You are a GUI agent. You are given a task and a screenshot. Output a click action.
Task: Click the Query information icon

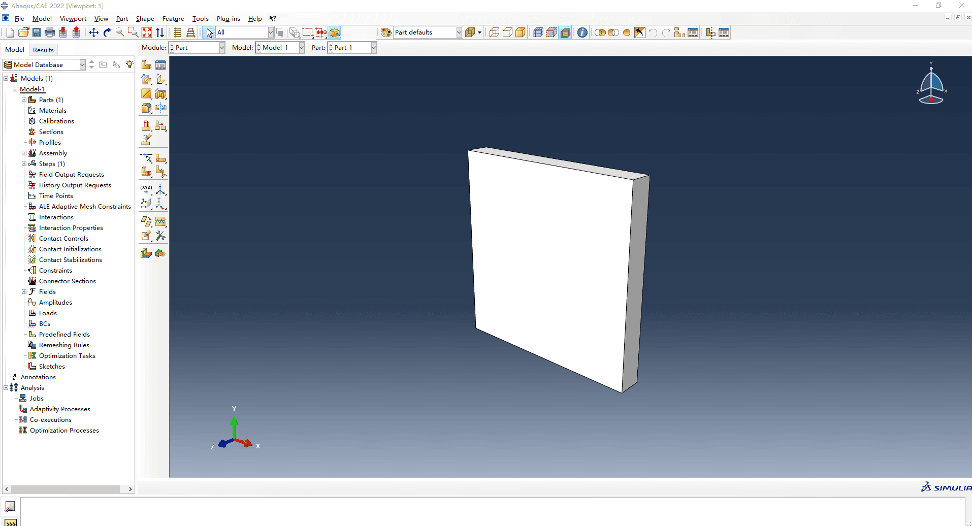tap(582, 32)
